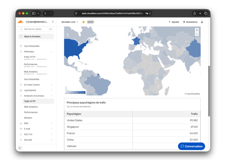The width and height of the screenshot is (226, 160).
Task: Expand the DNS section chevron
Action: pyautogui.click(x=51, y=123)
